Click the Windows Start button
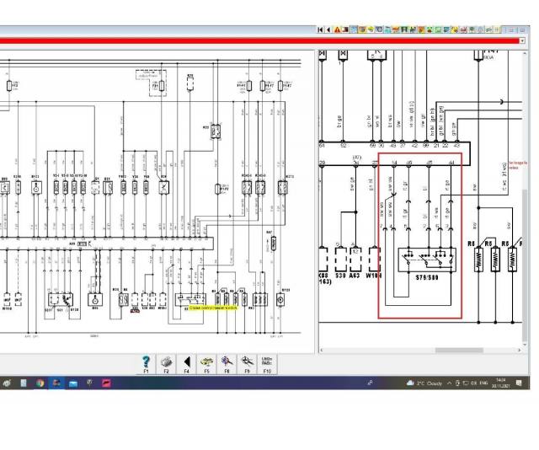Screen dimensions: 539x450 coord(7,383)
